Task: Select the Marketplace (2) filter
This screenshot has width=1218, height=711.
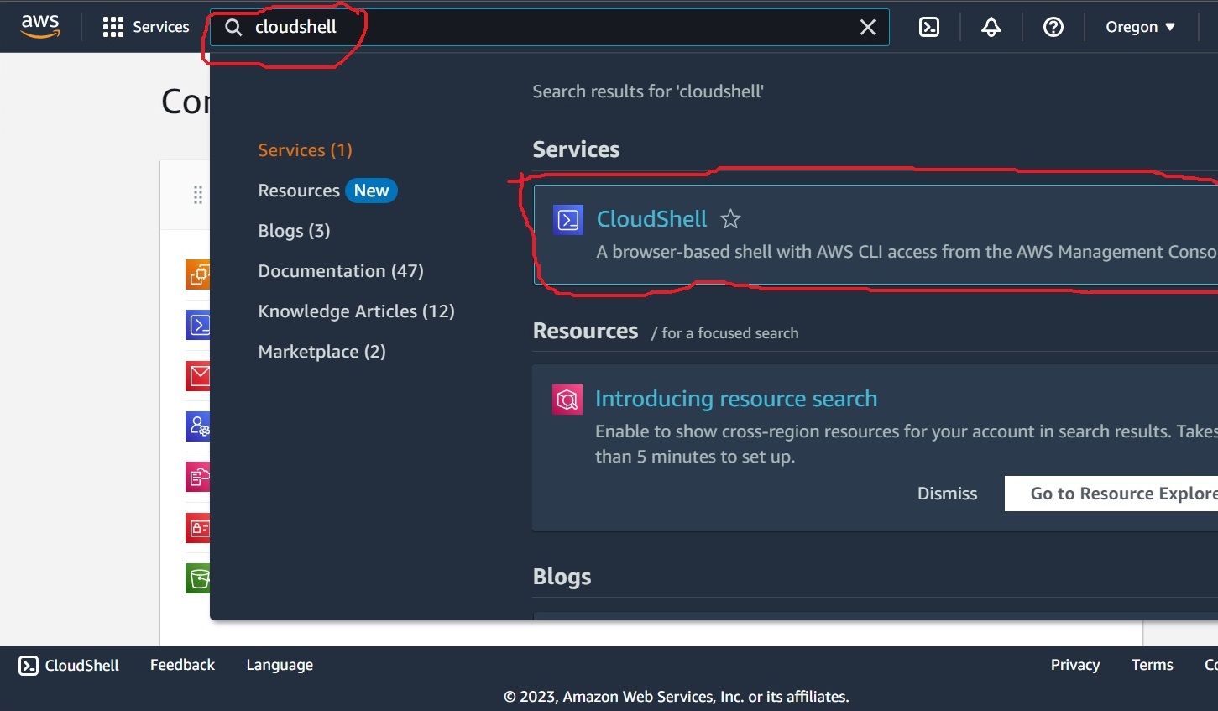Action: (321, 352)
